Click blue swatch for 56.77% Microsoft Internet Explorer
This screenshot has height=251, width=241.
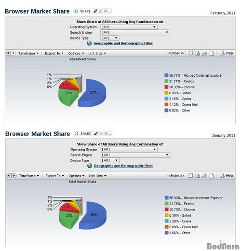click(x=166, y=75)
